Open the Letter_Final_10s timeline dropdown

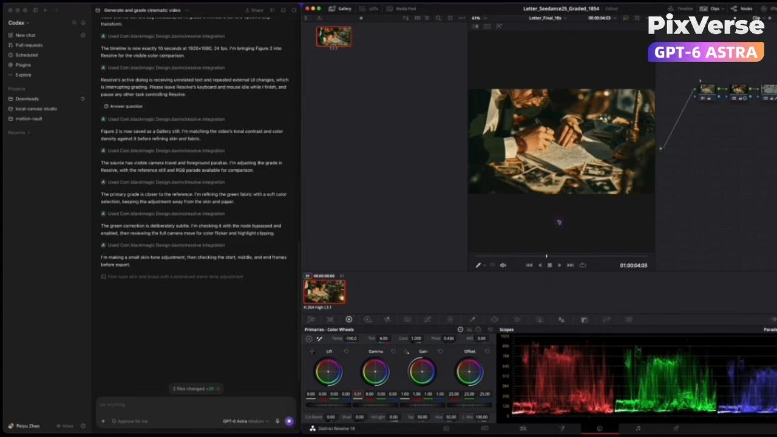point(548,18)
